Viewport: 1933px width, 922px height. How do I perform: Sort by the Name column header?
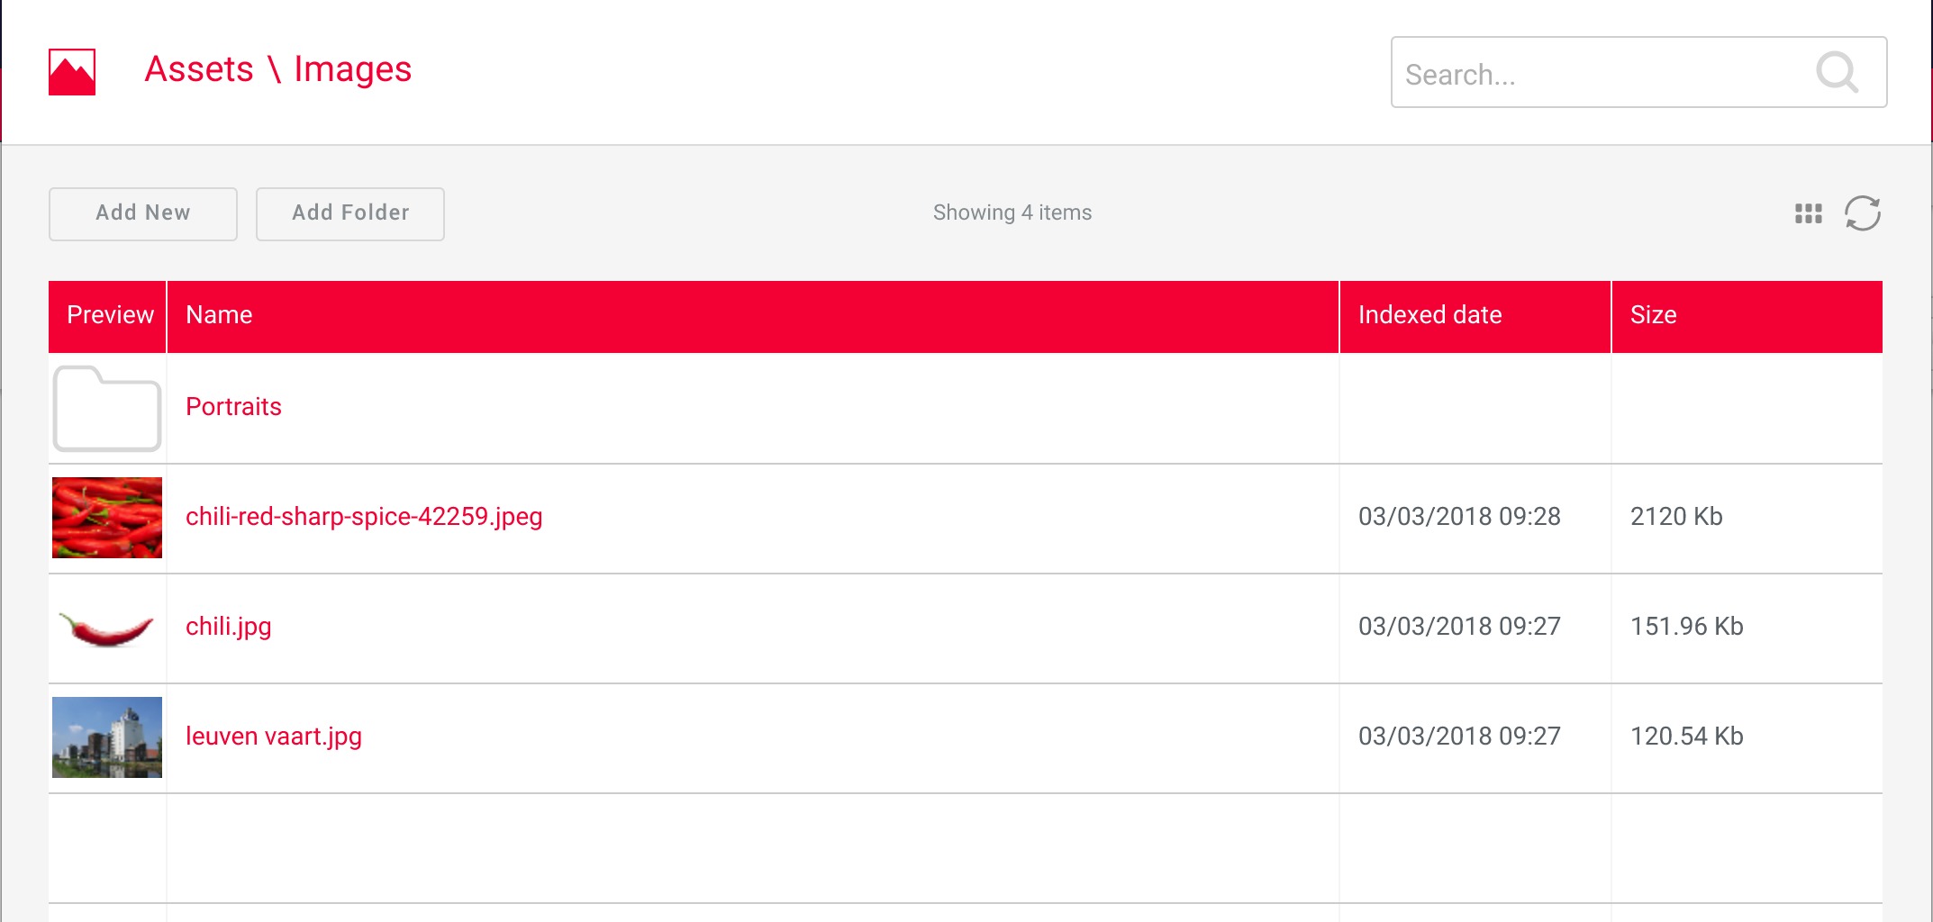(x=753, y=316)
